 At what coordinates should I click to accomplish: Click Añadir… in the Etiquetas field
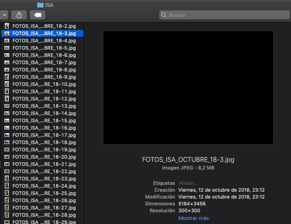[x=188, y=183]
